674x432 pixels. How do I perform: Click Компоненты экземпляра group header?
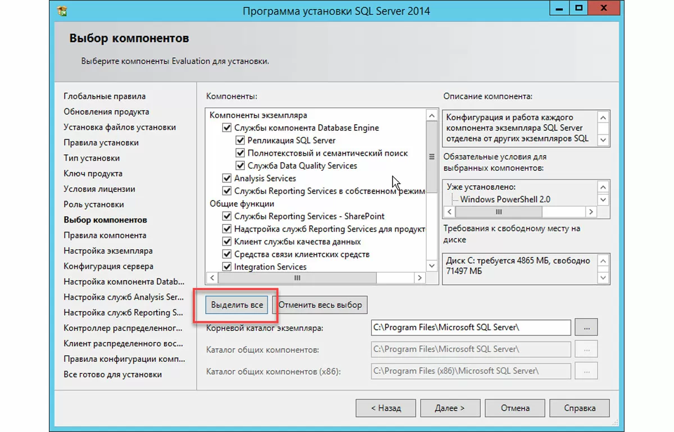[258, 115]
